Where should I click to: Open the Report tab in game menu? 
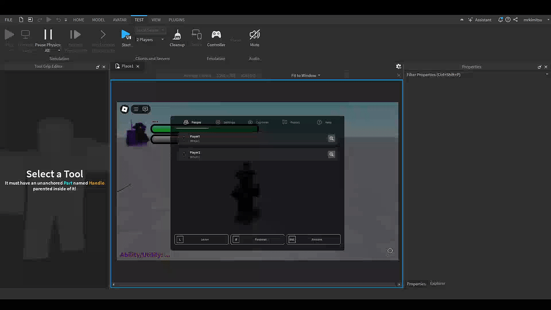pyautogui.click(x=291, y=122)
